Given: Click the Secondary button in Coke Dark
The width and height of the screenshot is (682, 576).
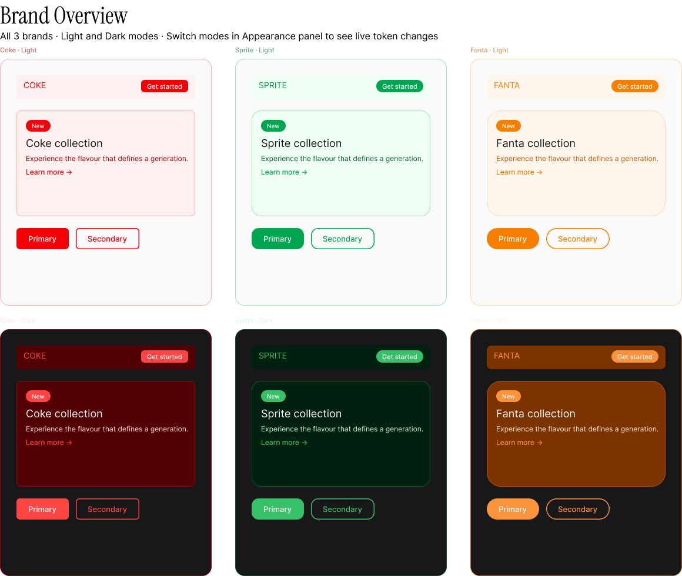Looking at the screenshot, I should click(x=108, y=509).
